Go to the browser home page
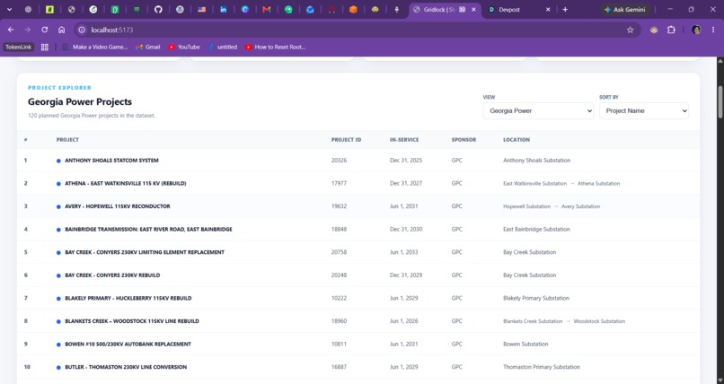Image resolution: width=724 pixels, height=384 pixels. coord(61,30)
